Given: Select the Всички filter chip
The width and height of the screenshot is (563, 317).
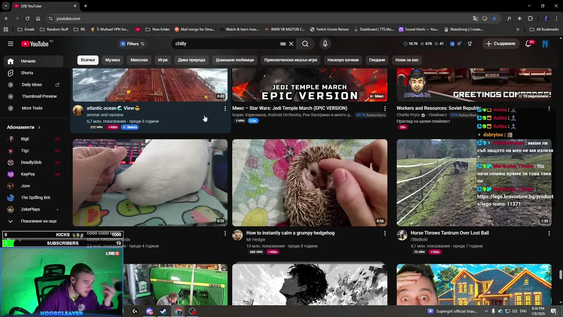Looking at the screenshot, I should (x=88, y=60).
